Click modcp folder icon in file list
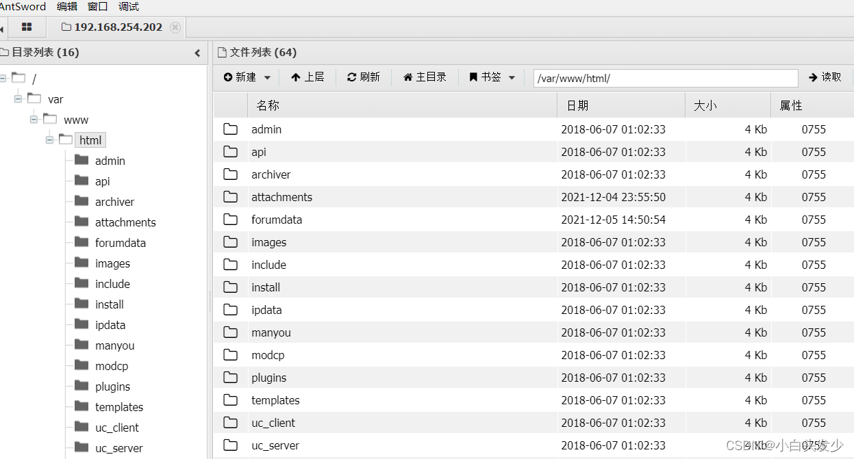Viewport: 854px width, 459px height. point(231,355)
